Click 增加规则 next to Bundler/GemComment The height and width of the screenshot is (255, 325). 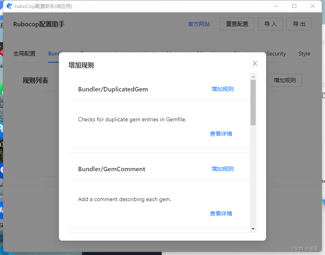click(x=222, y=168)
